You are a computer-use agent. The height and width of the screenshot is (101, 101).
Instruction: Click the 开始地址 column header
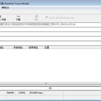(x=20, y=47)
